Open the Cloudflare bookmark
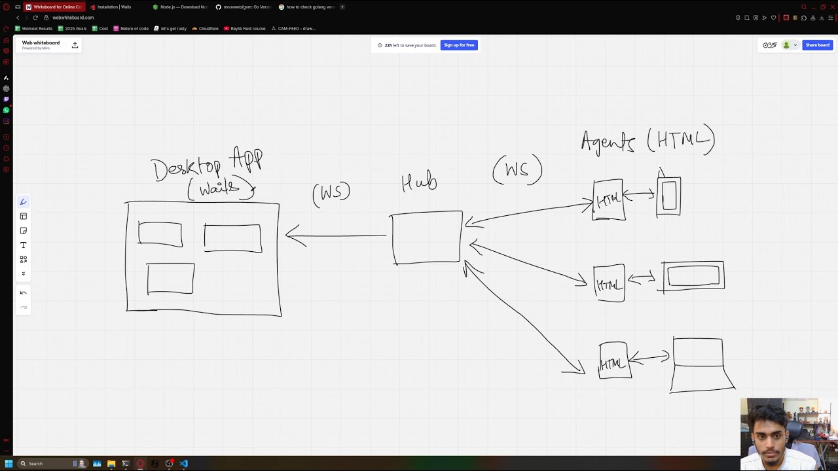 pos(205,29)
